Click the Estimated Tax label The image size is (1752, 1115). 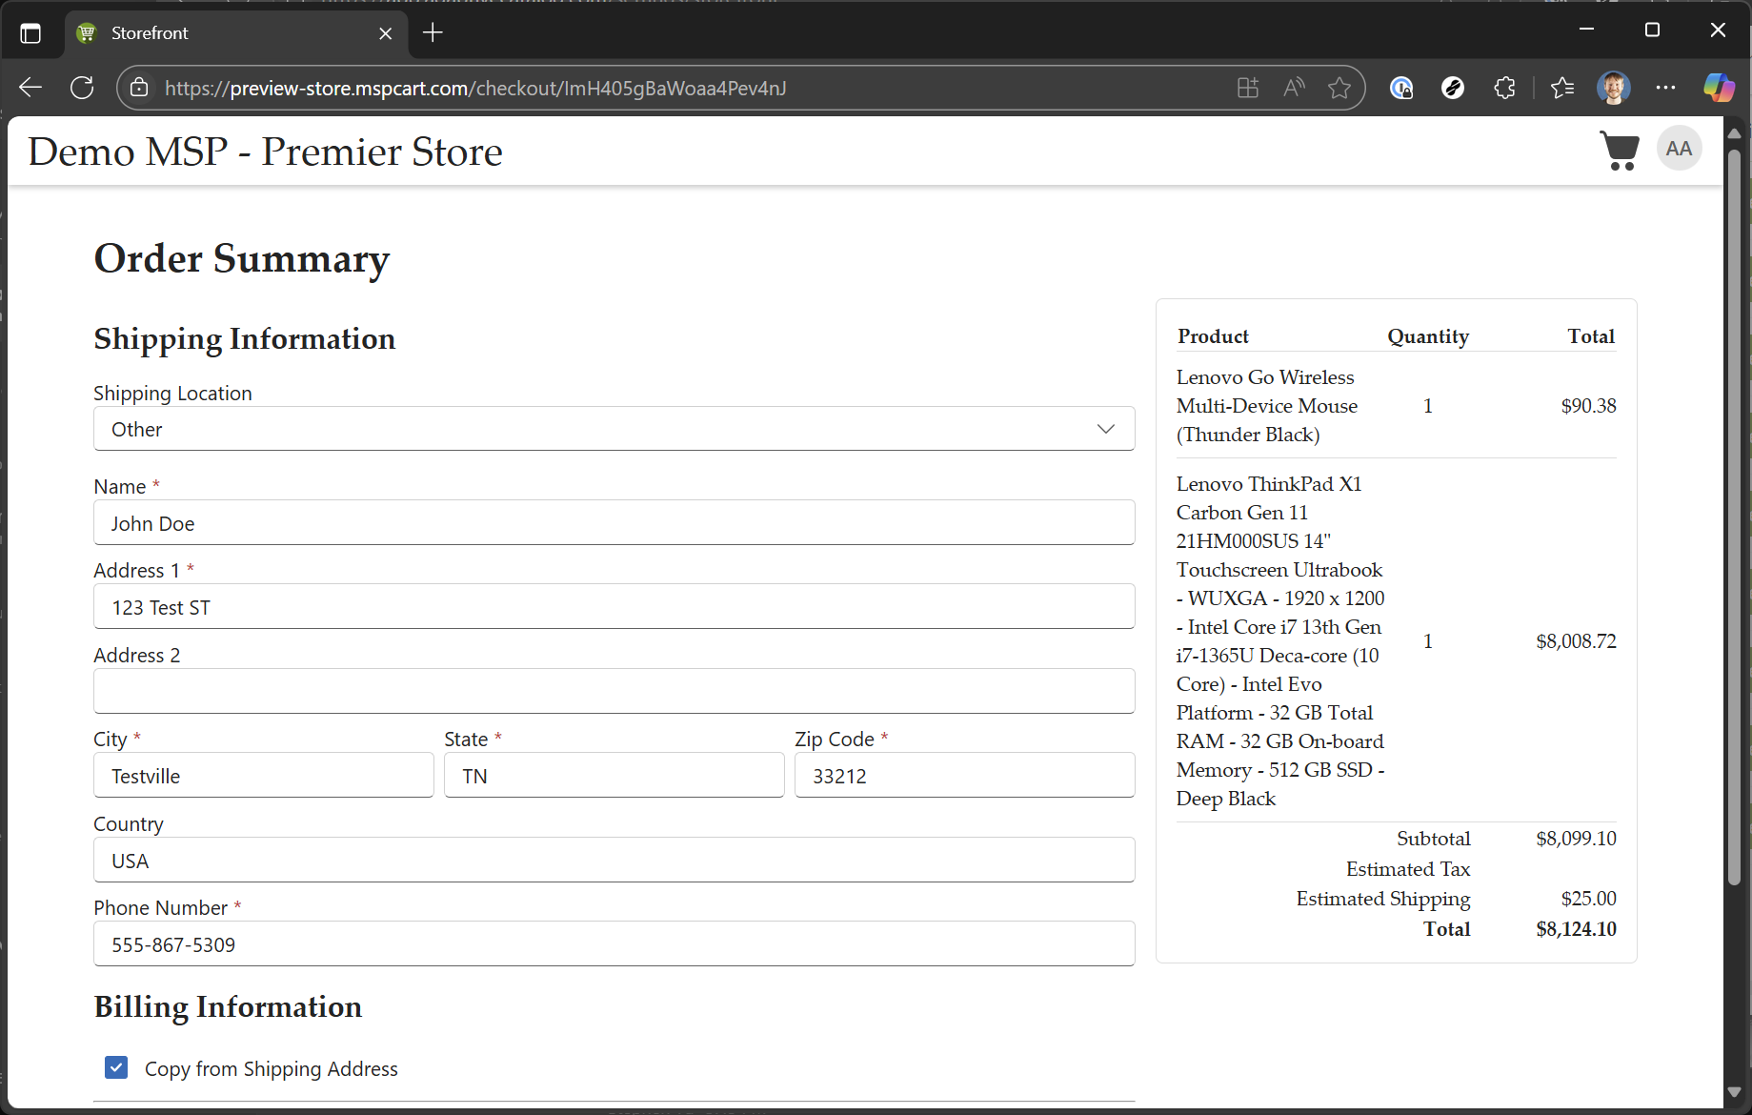click(1408, 869)
